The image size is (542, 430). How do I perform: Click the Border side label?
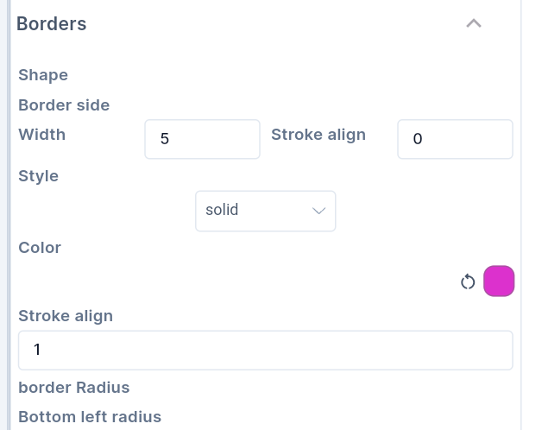pyautogui.click(x=64, y=105)
